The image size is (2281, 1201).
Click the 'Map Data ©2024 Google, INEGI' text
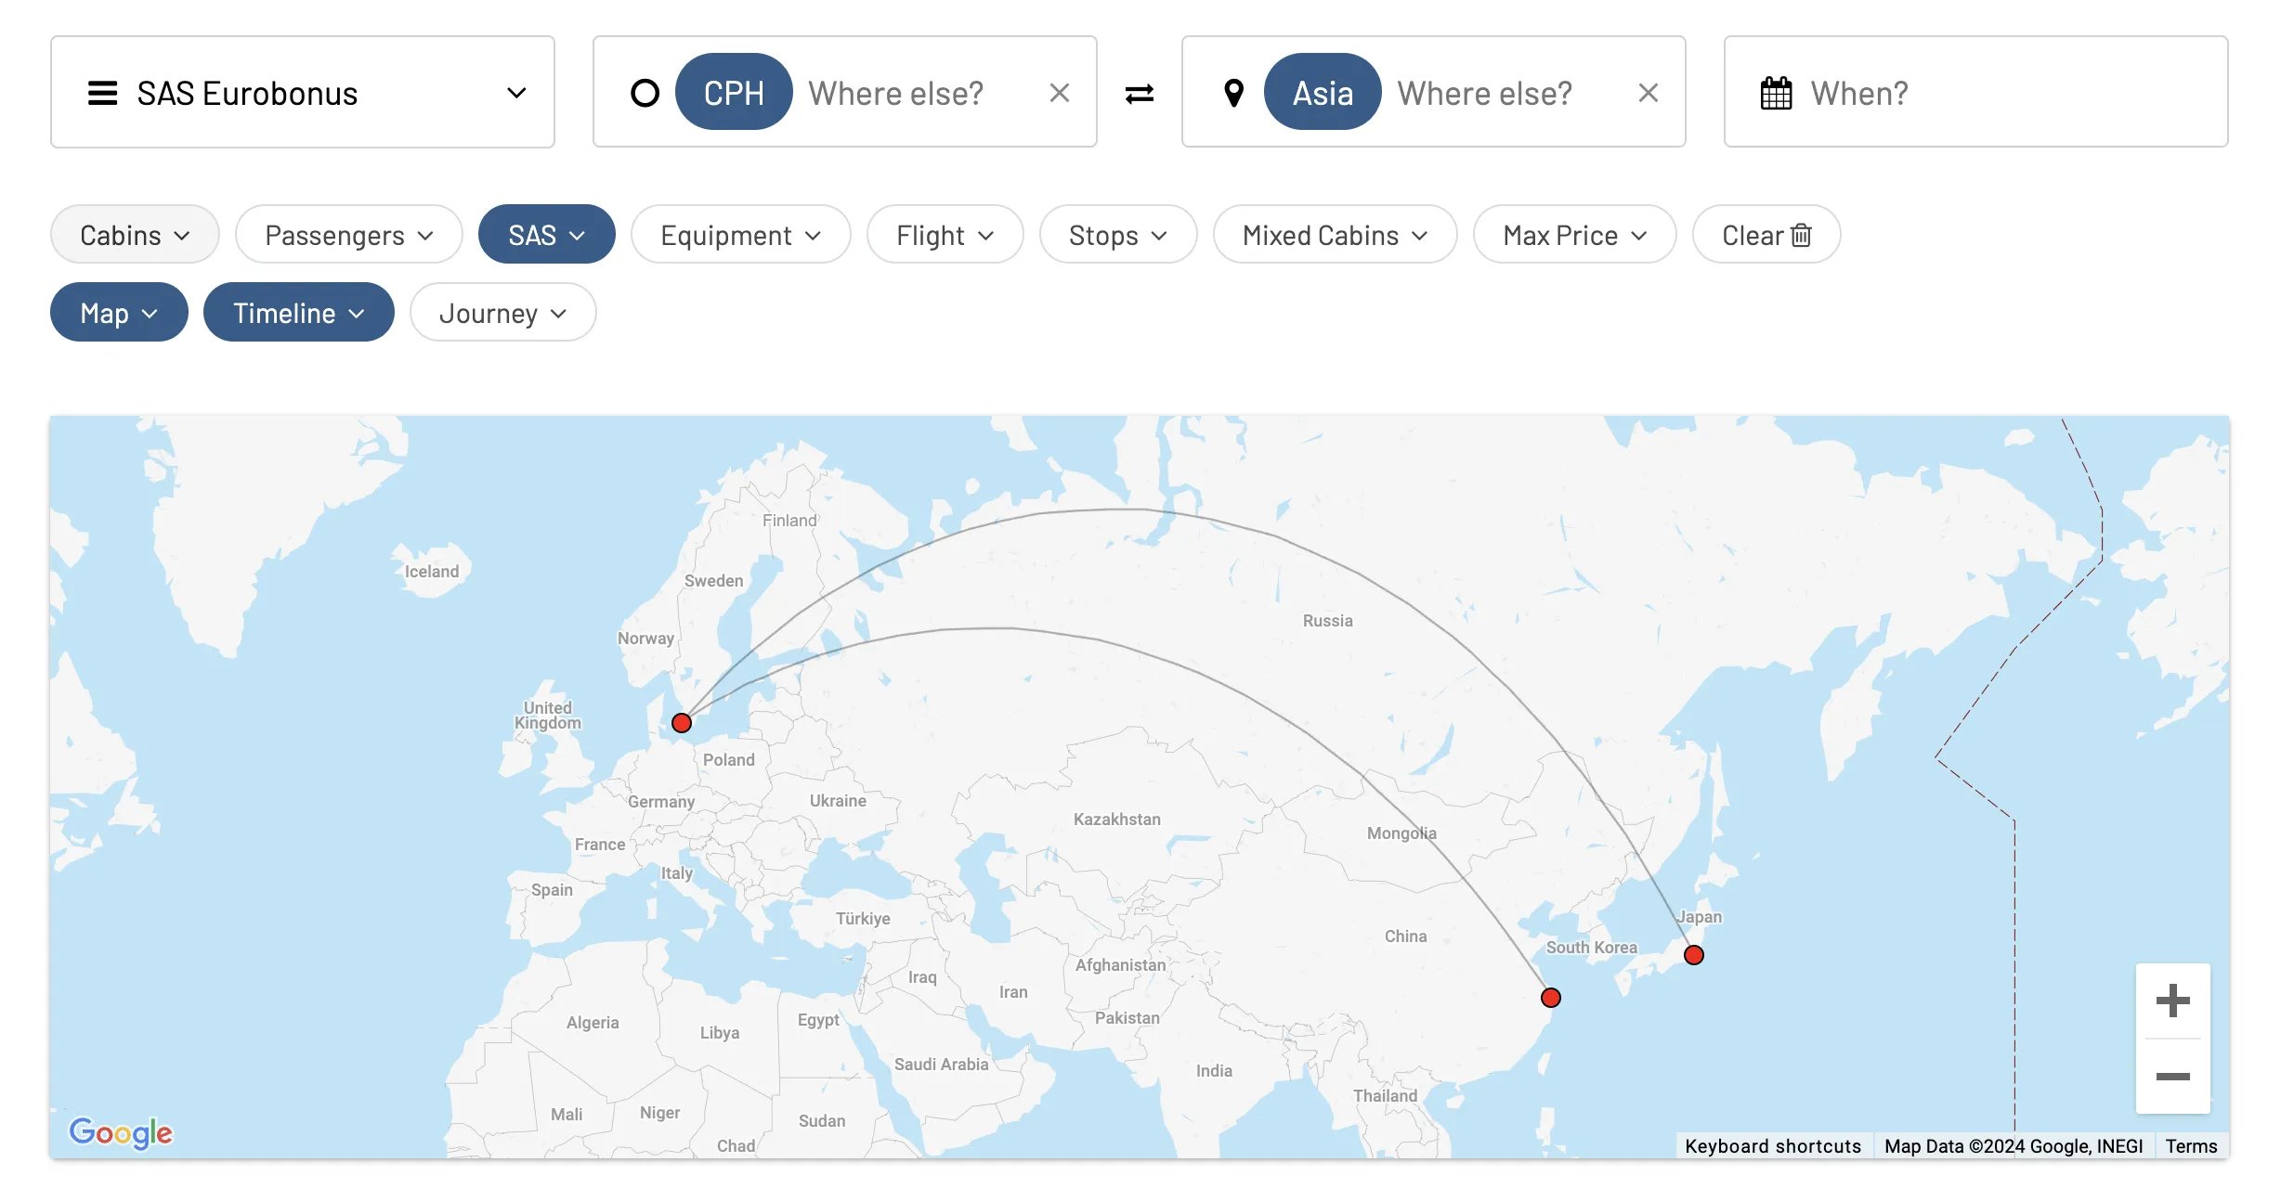pyautogui.click(x=2014, y=1145)
